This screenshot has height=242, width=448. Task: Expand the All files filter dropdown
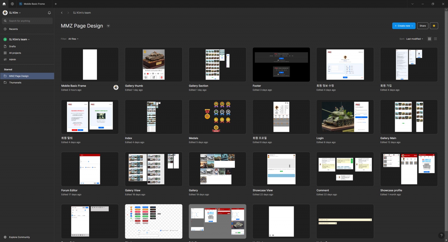point(73,39)
